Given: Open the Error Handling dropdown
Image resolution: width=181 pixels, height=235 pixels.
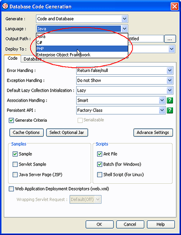Looking at the screenshot, I should (125, 70).
